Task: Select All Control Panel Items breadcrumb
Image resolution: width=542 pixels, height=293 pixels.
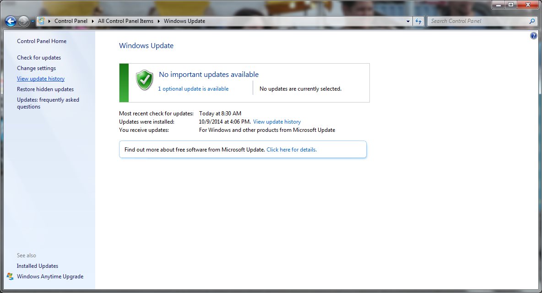Action: pyautogui.click(x=125, y=21)
